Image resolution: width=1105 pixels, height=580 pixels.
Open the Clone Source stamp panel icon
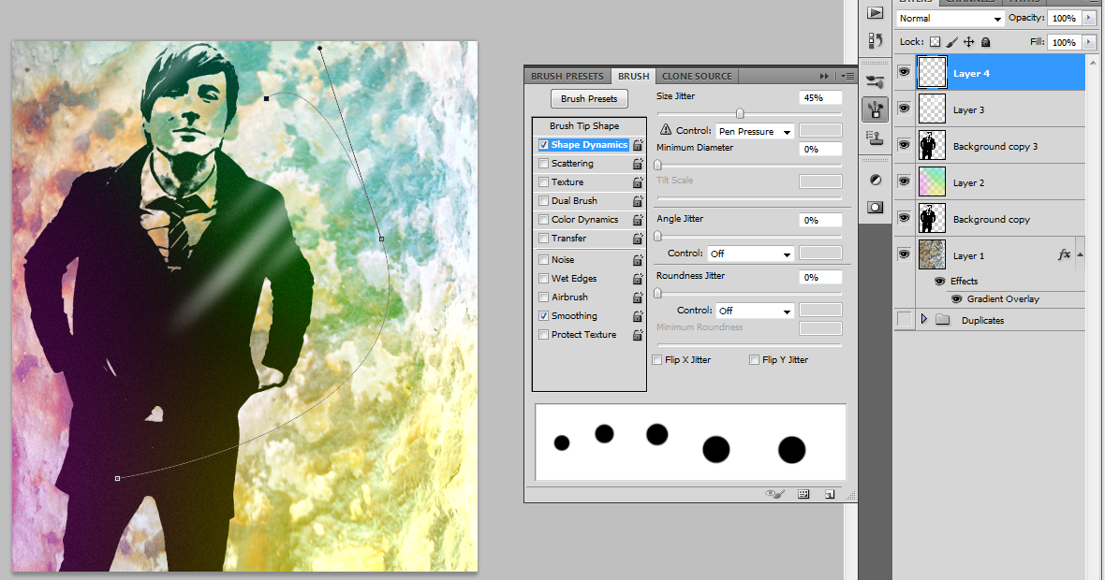pos(875,138)
